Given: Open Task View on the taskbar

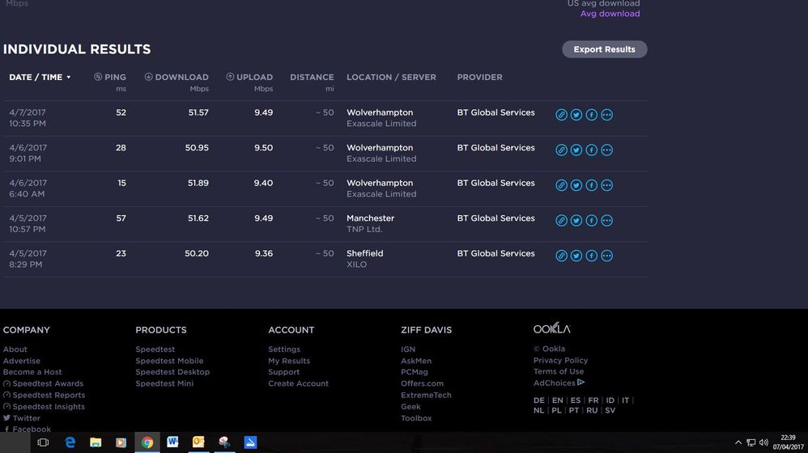Looking at the screenshot, I should click(x=43, y=442).
